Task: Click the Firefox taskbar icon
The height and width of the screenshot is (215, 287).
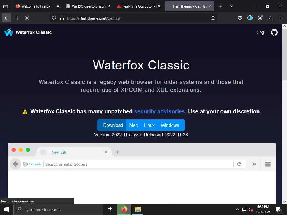Action: [x=124, y=209]
